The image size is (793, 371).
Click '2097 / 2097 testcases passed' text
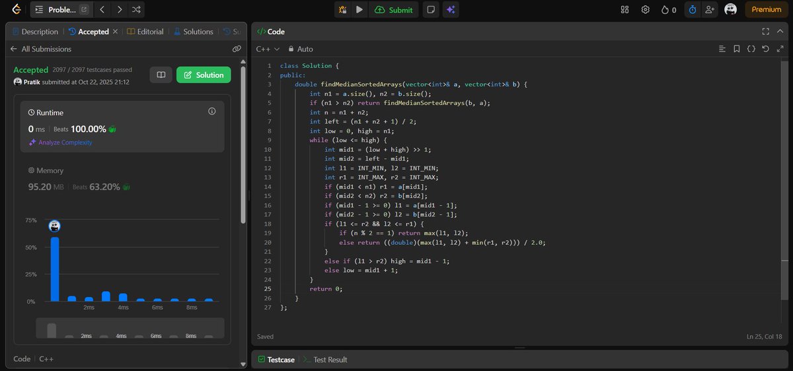pos(93,70)
